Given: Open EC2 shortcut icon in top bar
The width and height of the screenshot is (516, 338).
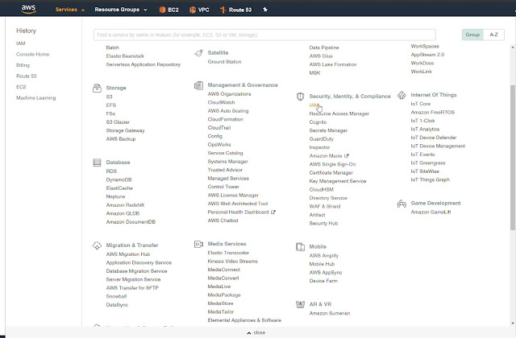Looking at the screenshot, I should click(x=162, y=10).
